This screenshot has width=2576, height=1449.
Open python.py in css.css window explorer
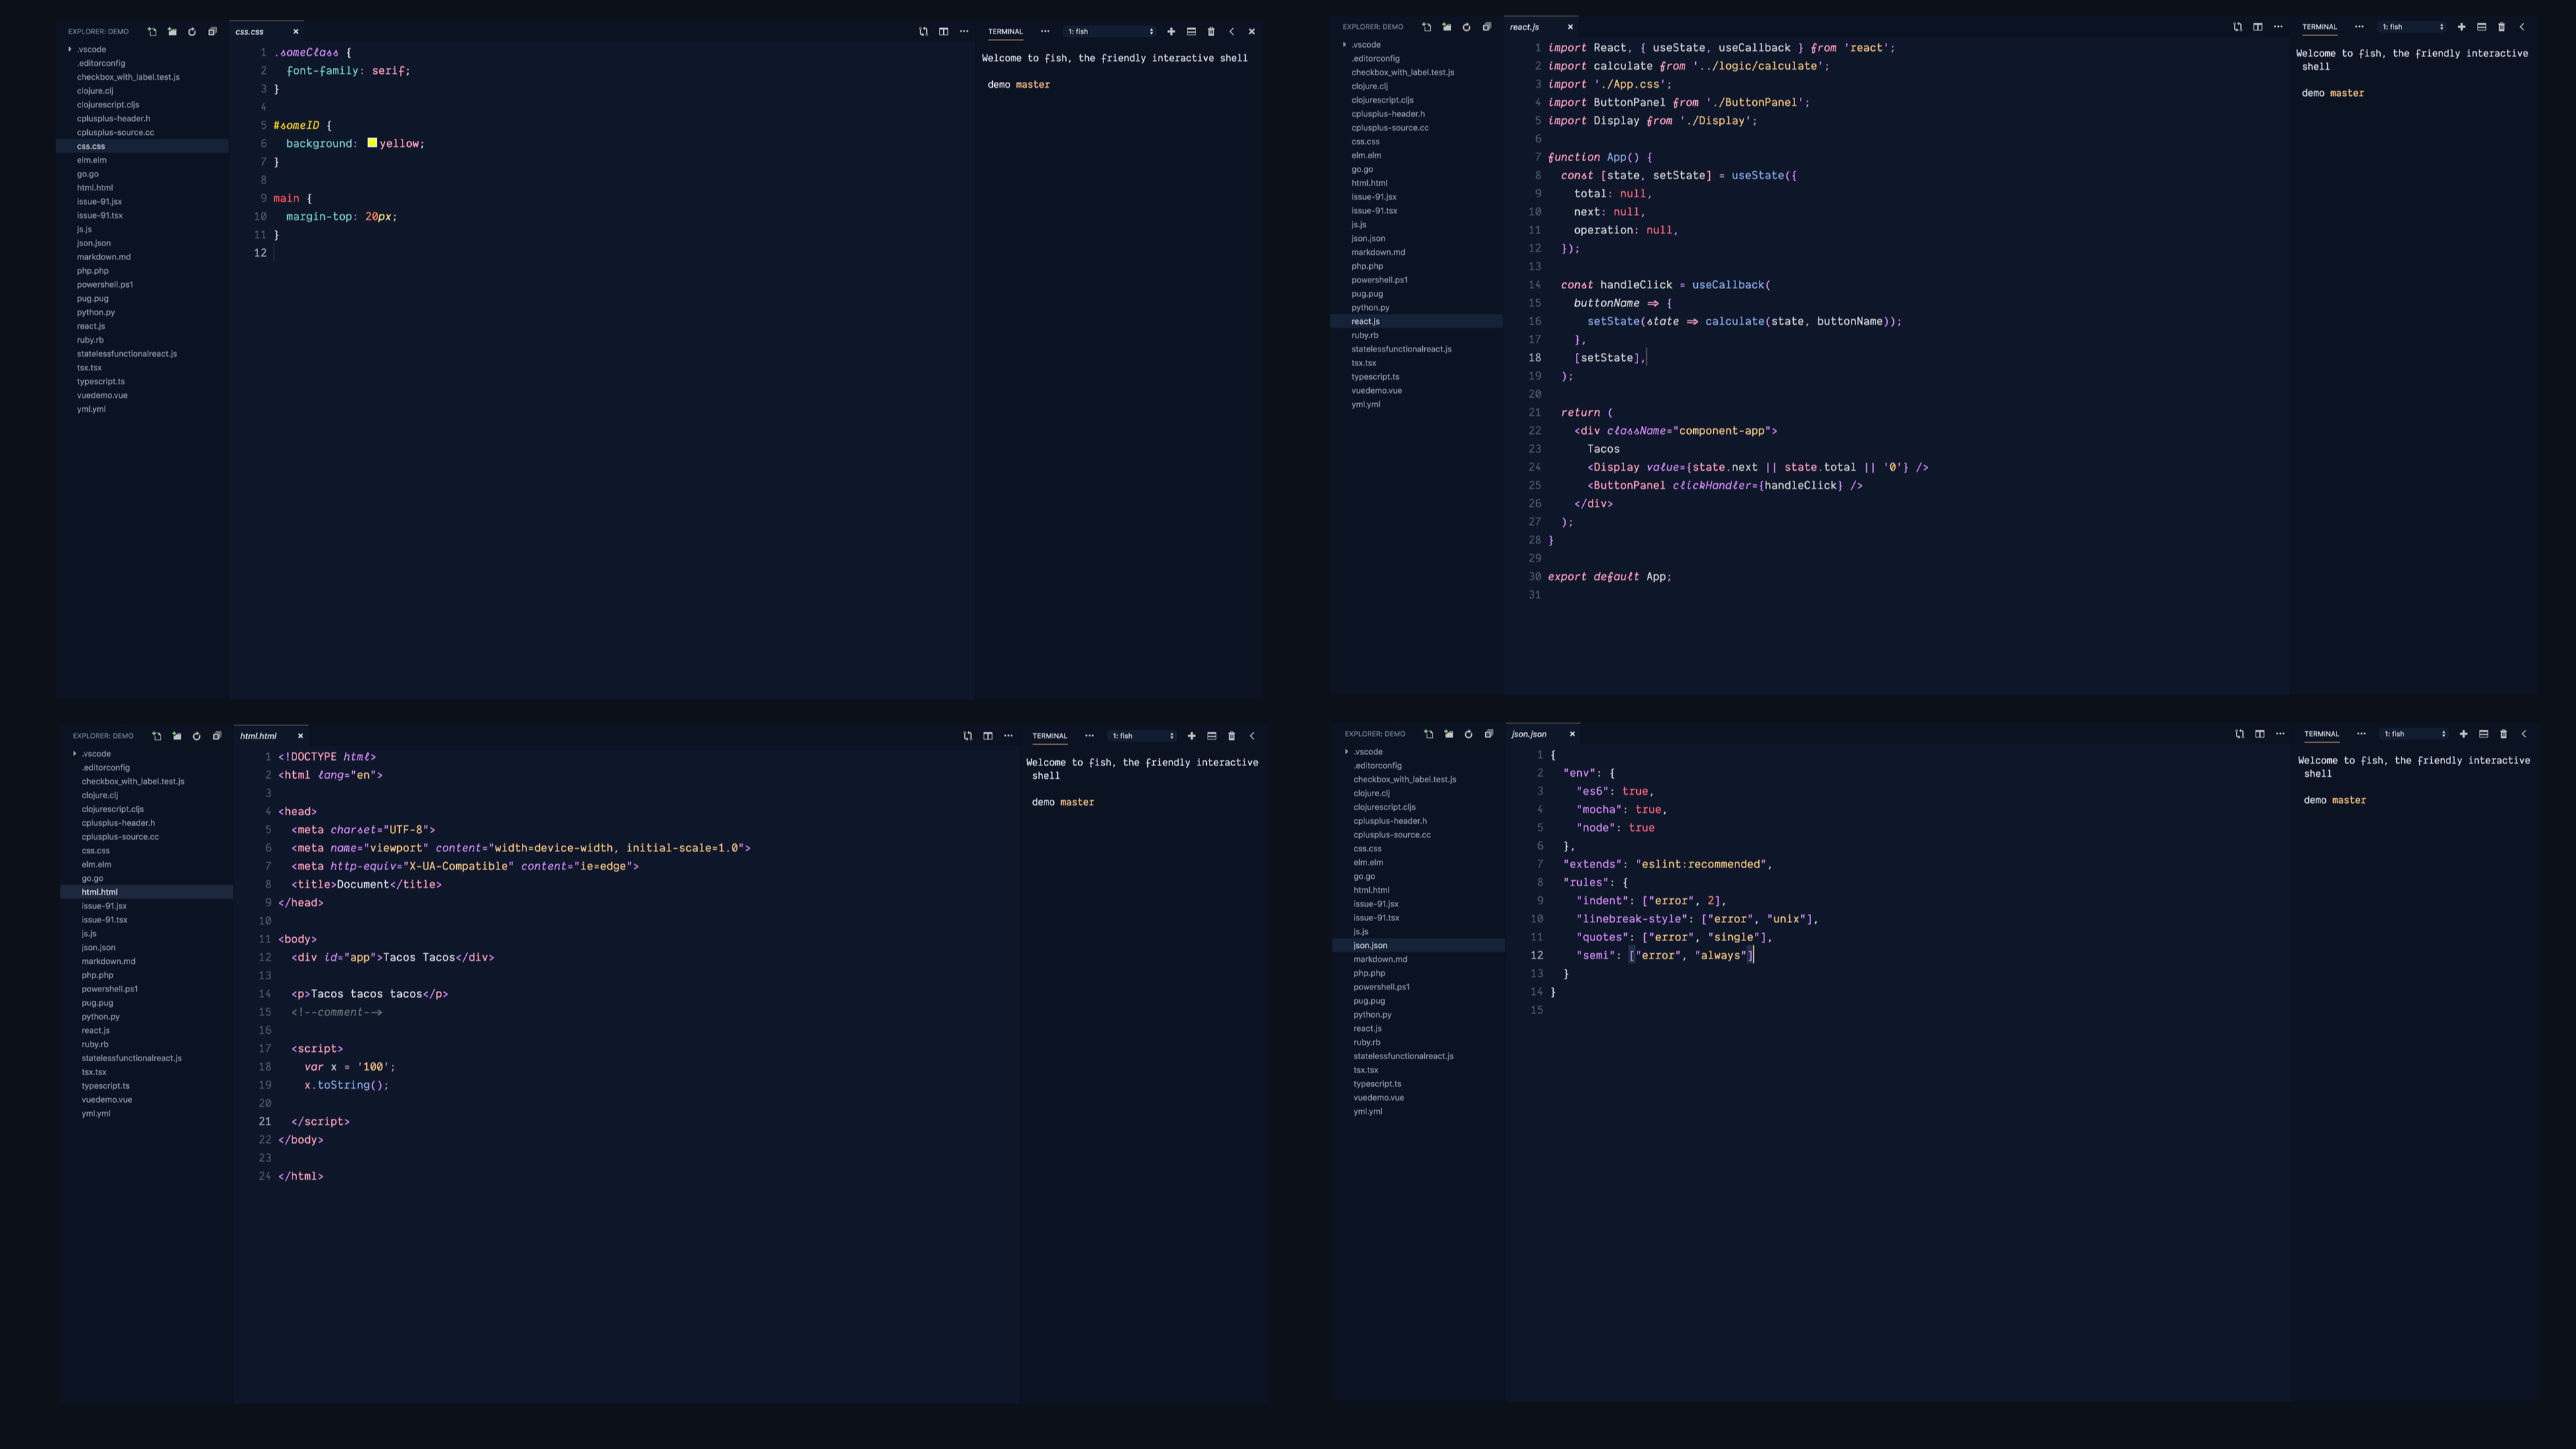point(96,312)
